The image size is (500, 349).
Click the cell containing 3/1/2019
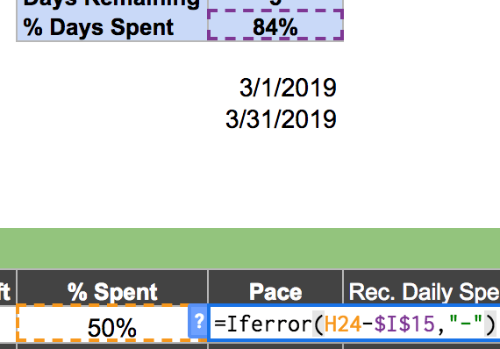pos(275,88)
